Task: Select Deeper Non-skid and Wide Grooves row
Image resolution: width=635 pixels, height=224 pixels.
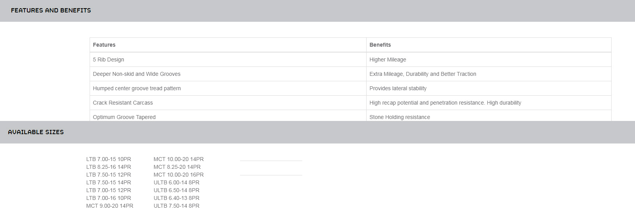Action: 136,74
